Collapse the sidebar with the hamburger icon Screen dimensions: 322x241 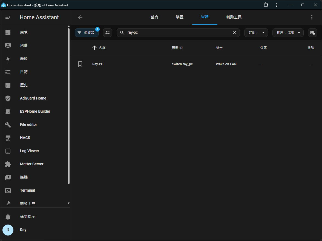(x=8, y=17)
